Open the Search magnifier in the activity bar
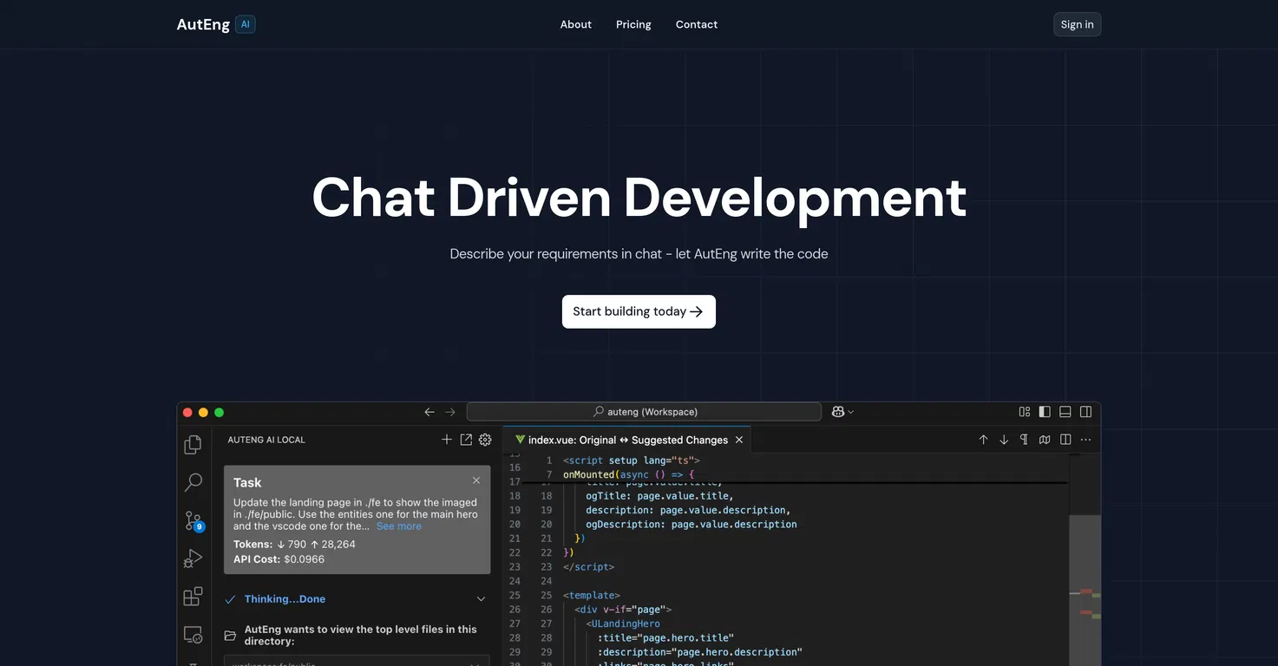This screenshot has width=1278, height=666. (193, 482)
